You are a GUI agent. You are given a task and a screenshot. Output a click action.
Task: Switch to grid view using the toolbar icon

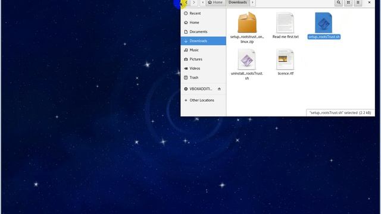tap(348, 2)
